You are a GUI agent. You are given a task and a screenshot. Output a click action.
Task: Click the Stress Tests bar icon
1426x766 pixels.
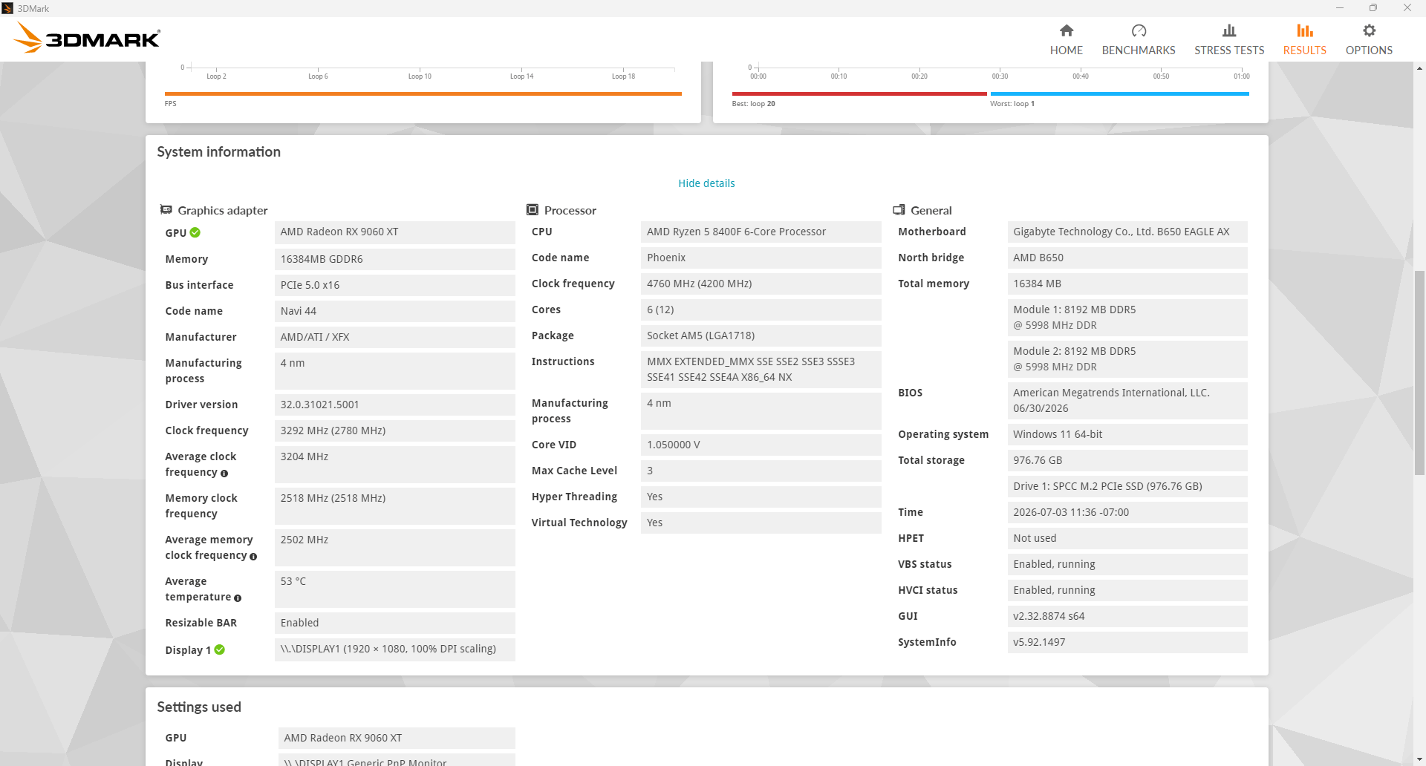(x=1229, y=30)
